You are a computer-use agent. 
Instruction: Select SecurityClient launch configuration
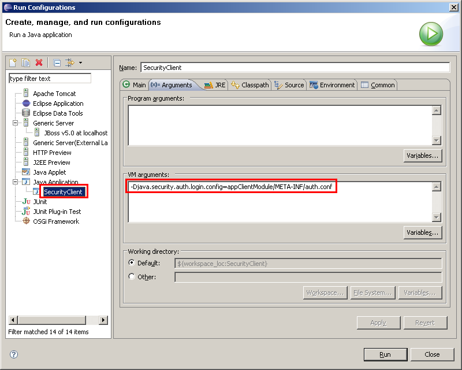tap(63, 192)
